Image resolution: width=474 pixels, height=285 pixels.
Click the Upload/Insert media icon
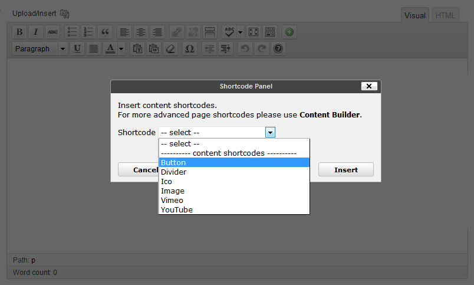click(65, 13)
